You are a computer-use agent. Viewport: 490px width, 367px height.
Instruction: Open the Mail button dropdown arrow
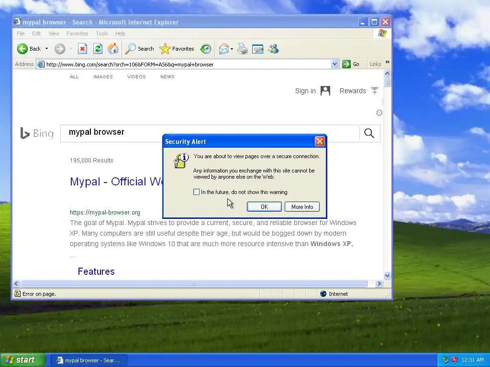click(232, 49)
